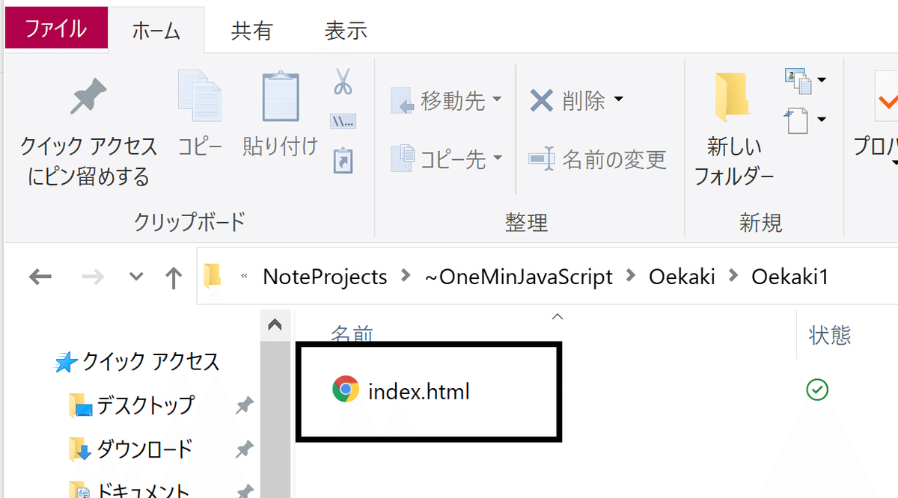Expand the Delete options dropdown

(x=618, y=99)
